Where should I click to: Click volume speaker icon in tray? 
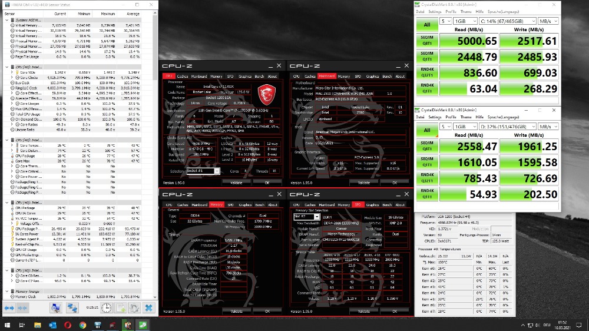click(538, 325)
